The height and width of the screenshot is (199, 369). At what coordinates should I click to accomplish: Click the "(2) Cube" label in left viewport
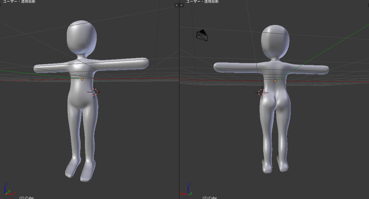[27, 197]
